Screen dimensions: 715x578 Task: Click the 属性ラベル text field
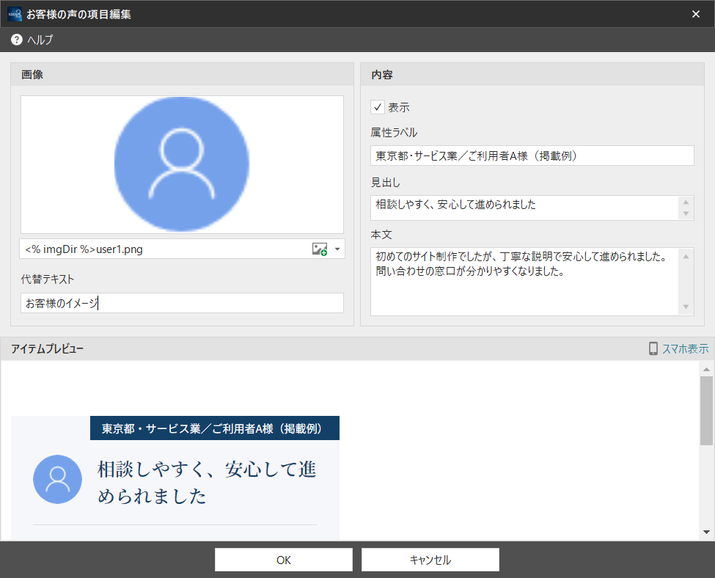pyautogui.click(x=532, y=156)
